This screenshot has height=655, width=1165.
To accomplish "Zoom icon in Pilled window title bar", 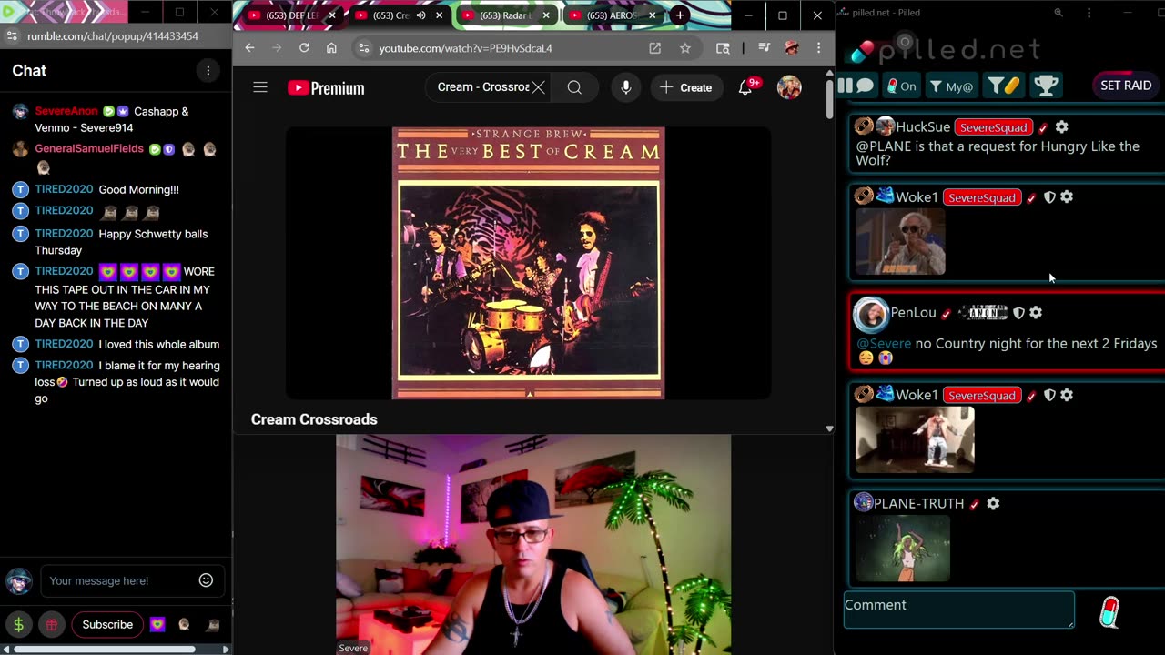I will click(x=1058, y=13).
